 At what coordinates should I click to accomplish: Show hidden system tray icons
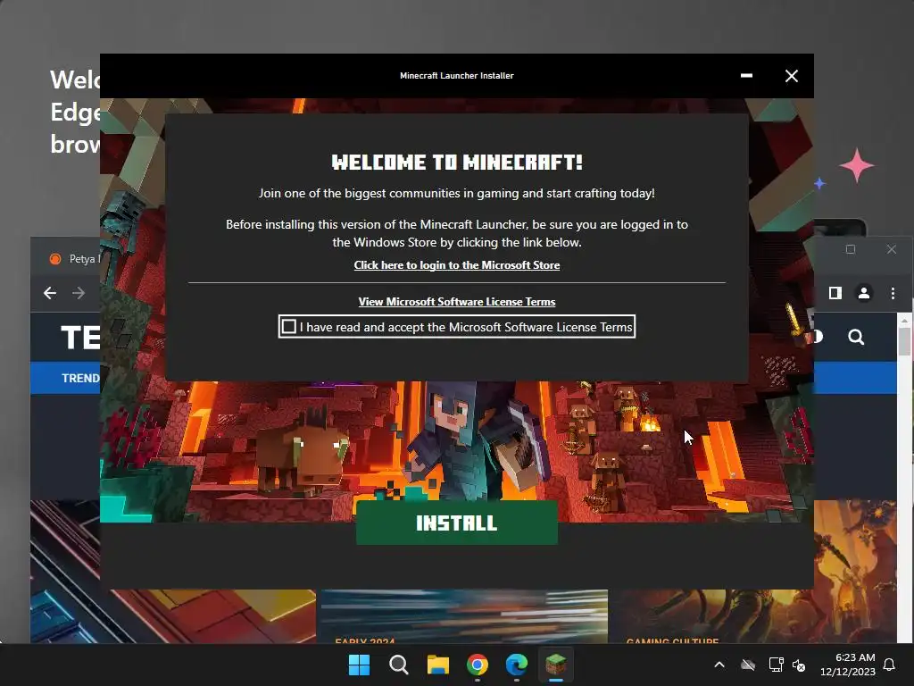click(719, 665)
